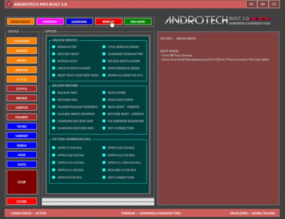Choose OPPO F11 FIX FAIL
The image size is (285, 219).
click(68, 170)
